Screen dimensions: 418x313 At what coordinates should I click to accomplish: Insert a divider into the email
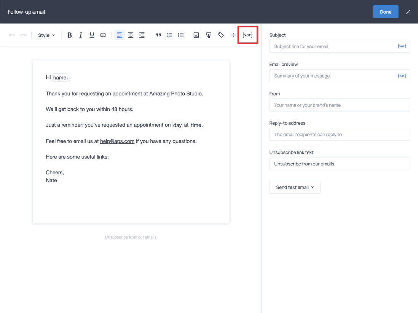(x=233, y=35)
